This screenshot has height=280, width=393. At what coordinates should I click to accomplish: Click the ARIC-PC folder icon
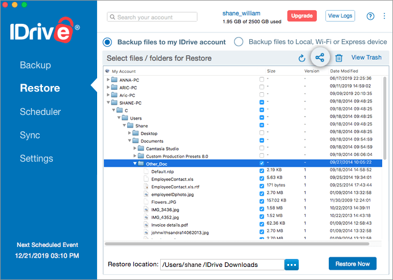click(x=114, y=88)
